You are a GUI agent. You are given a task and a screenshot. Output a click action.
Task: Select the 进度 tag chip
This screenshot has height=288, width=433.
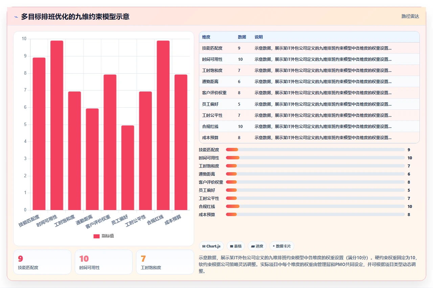point(257,246)
